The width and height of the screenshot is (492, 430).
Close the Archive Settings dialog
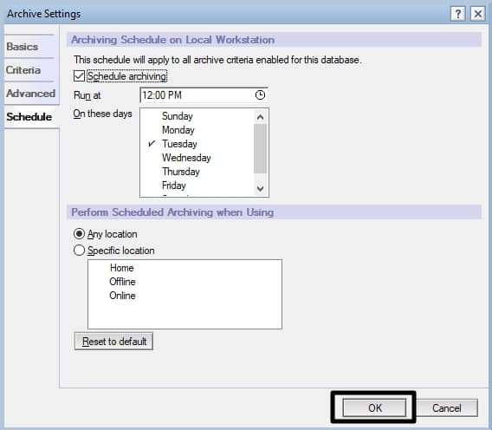(x=478, y=14)
